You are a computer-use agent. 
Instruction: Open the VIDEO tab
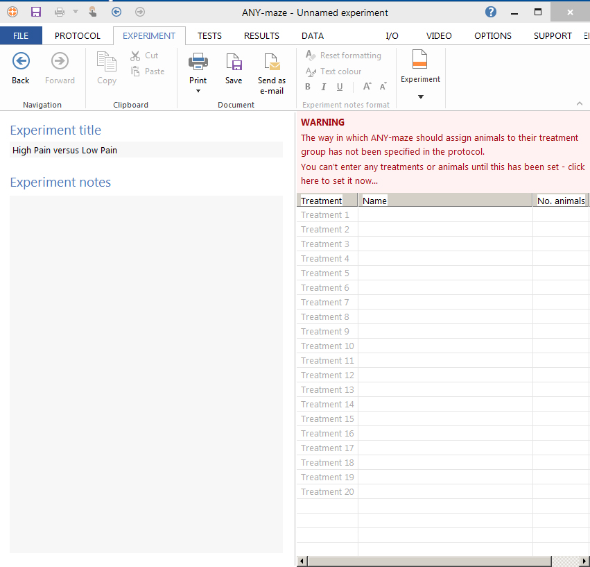click(439, 36)
